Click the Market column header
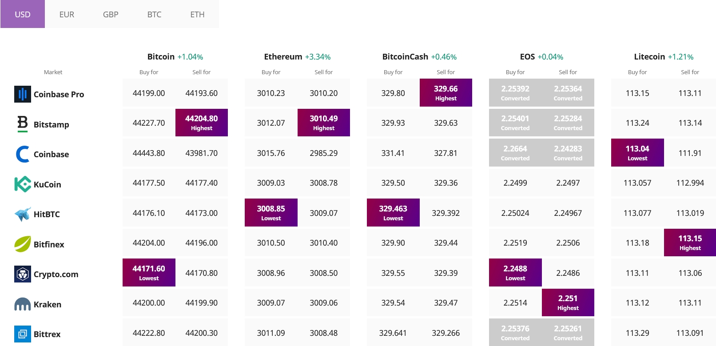716x346 pixels. click(x=53, y=72)
